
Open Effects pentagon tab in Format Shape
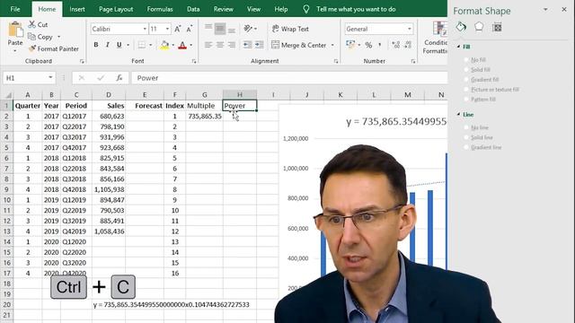click(x=479, y=27)
